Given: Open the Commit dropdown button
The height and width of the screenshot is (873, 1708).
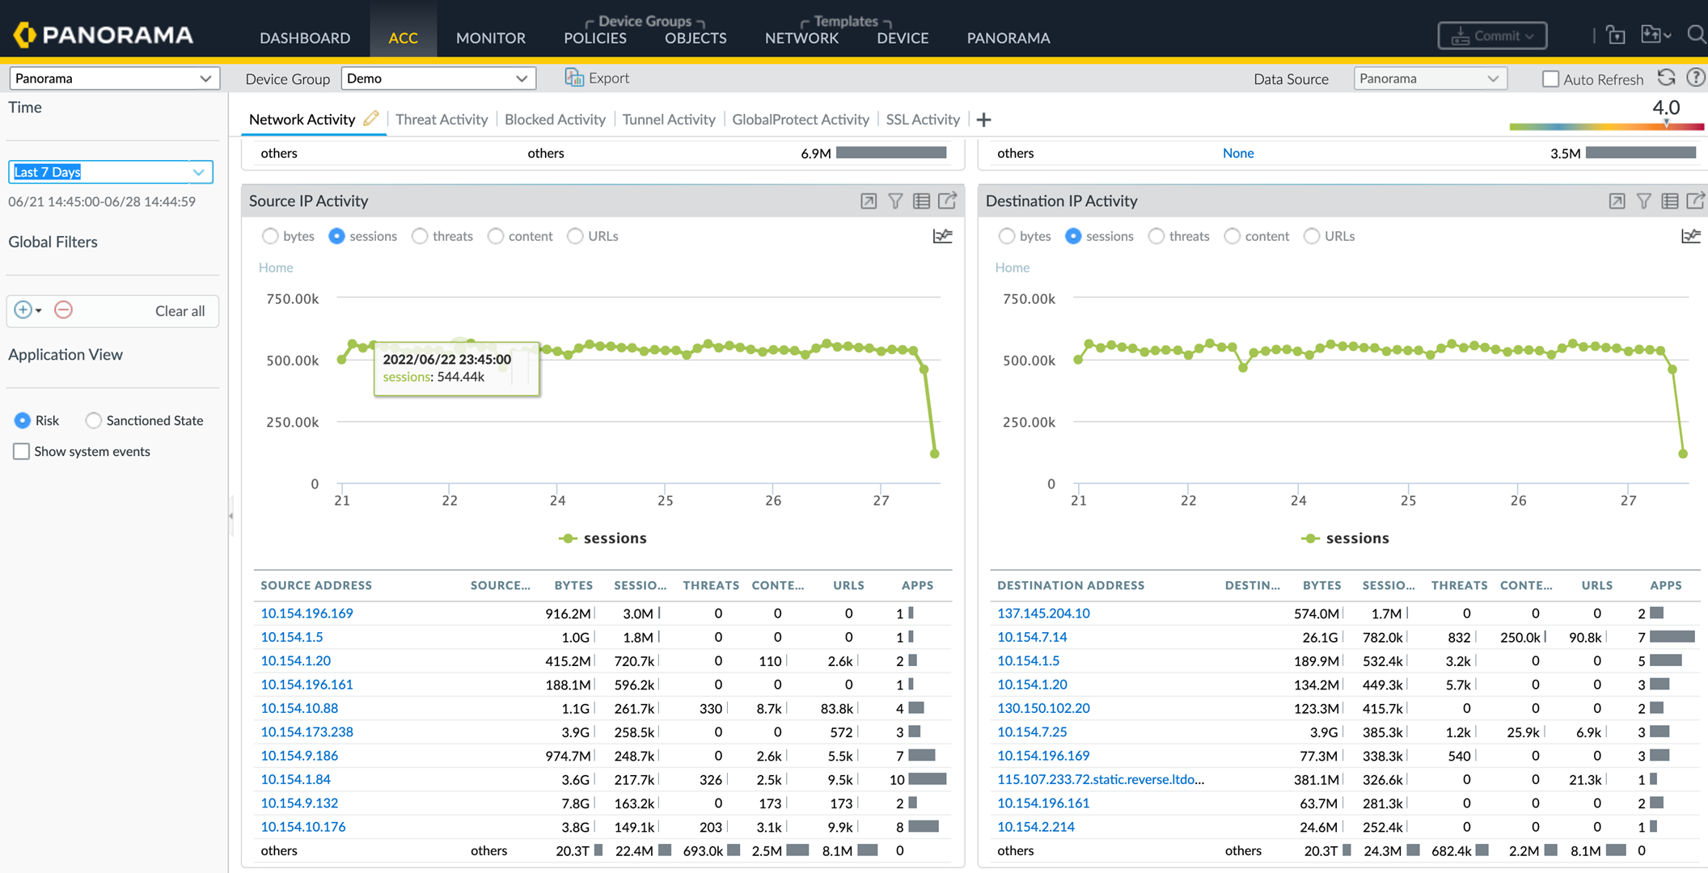Looking at the screenshot, I should pos(1492,36).
